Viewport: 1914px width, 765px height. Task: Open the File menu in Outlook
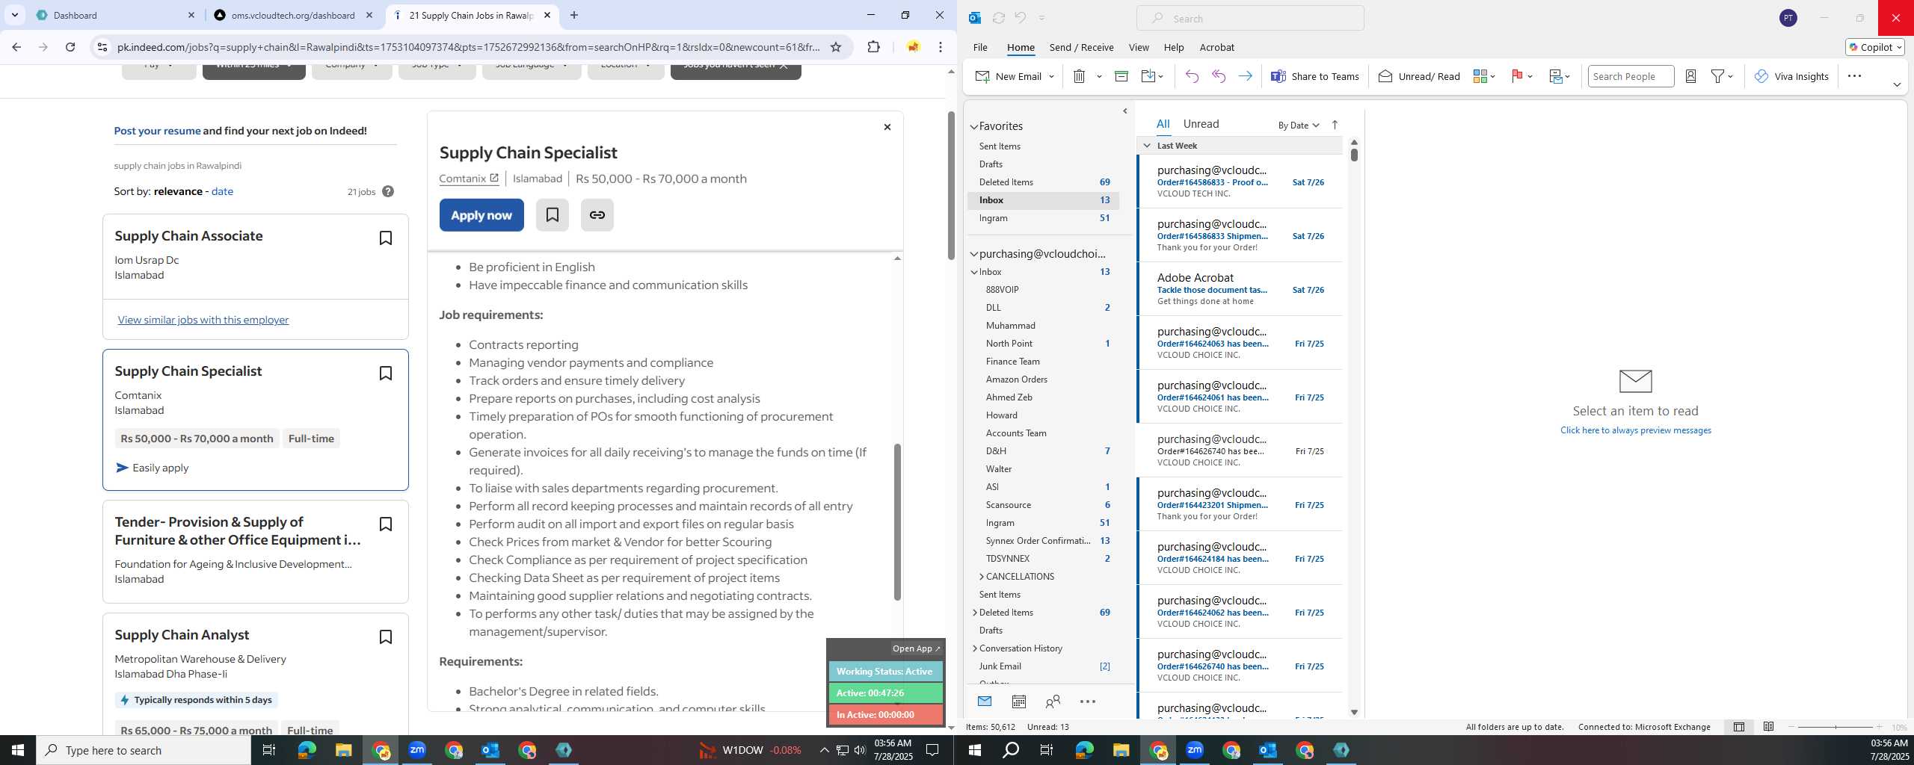pos(979,47)
